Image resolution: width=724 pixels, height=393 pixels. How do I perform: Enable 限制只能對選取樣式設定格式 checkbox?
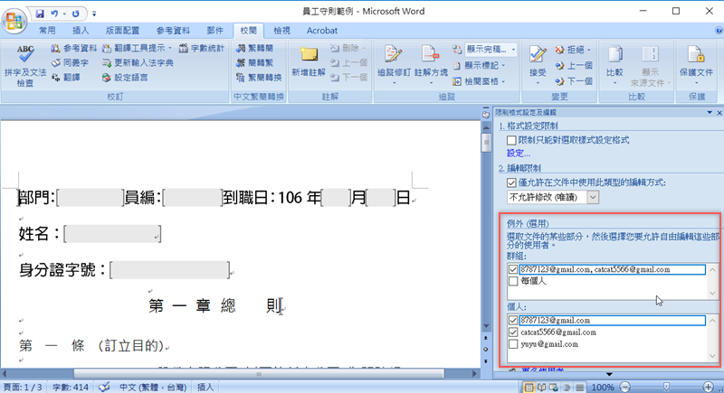(x=512, y=140)
